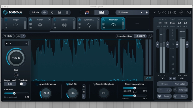The width and height of the screenshot is (193, 108).
Task: Select the bass focus speaker icon
Action: tap(67, 12)
